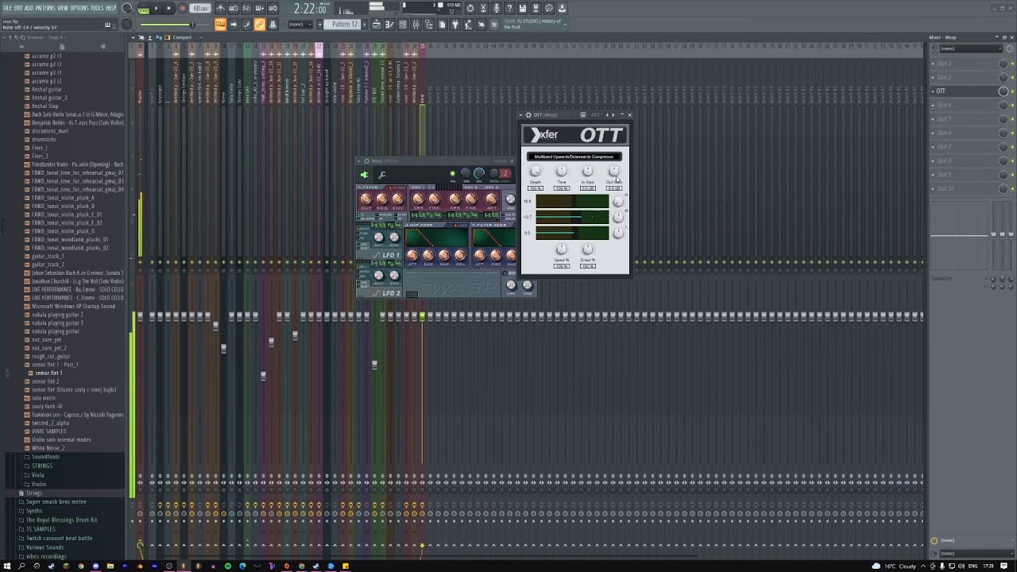Viewport: 1017px width, 572px height.
Task: Toggle the orange link icon in toolbar
Action: (x=259, y=25)
